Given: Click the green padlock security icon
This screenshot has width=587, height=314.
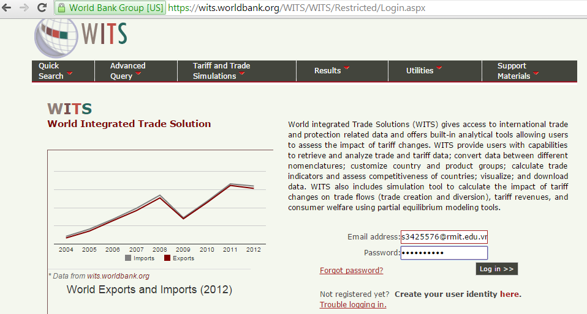Looking at the screenshot, I should tap(61, 9).
